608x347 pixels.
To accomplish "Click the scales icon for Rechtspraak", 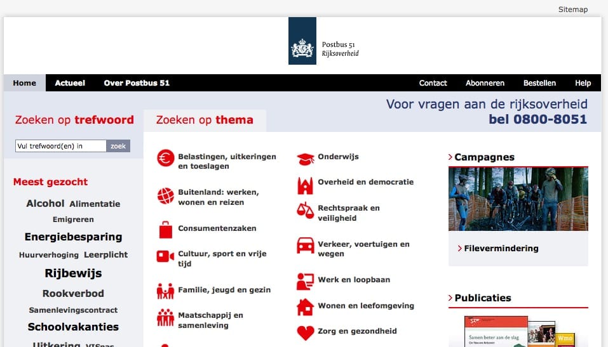I will (305, 210).
